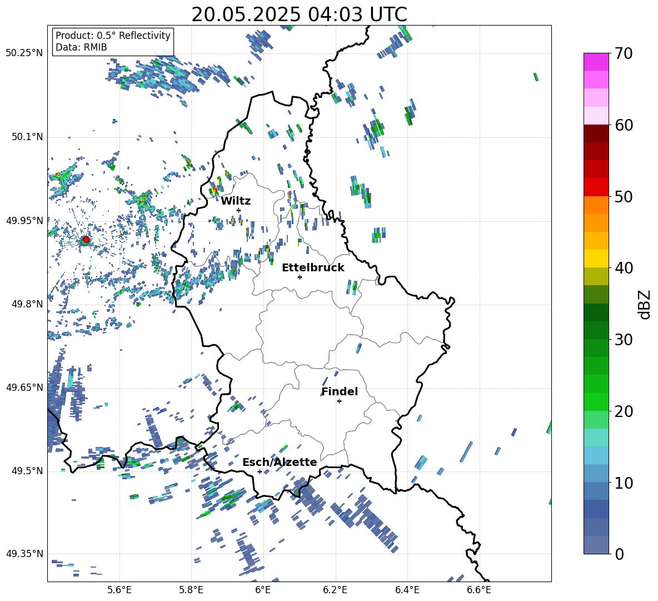Click the 5.8°E longitude label
This screenshot has width=658, height=601.
pyautogui.click(x=191, y=590)
